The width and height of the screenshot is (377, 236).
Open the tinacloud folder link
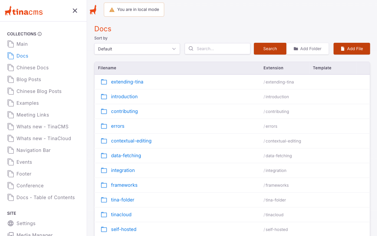point(121,214)
